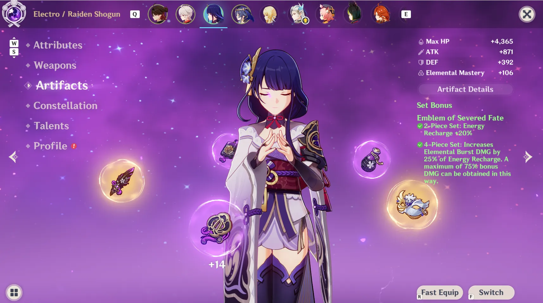Click the DEF +392 stat row

tap(465, 62)
